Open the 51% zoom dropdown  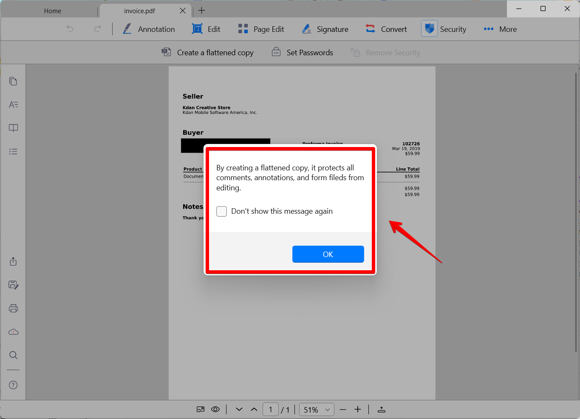click(x=317, y=410)
